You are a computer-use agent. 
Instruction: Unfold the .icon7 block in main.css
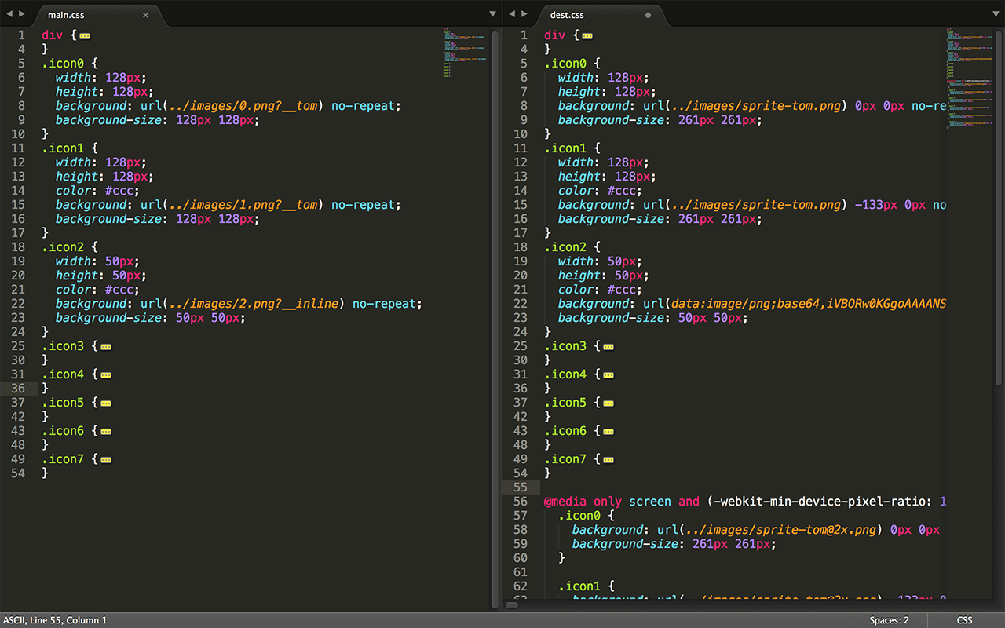click(x=106, y=459)
